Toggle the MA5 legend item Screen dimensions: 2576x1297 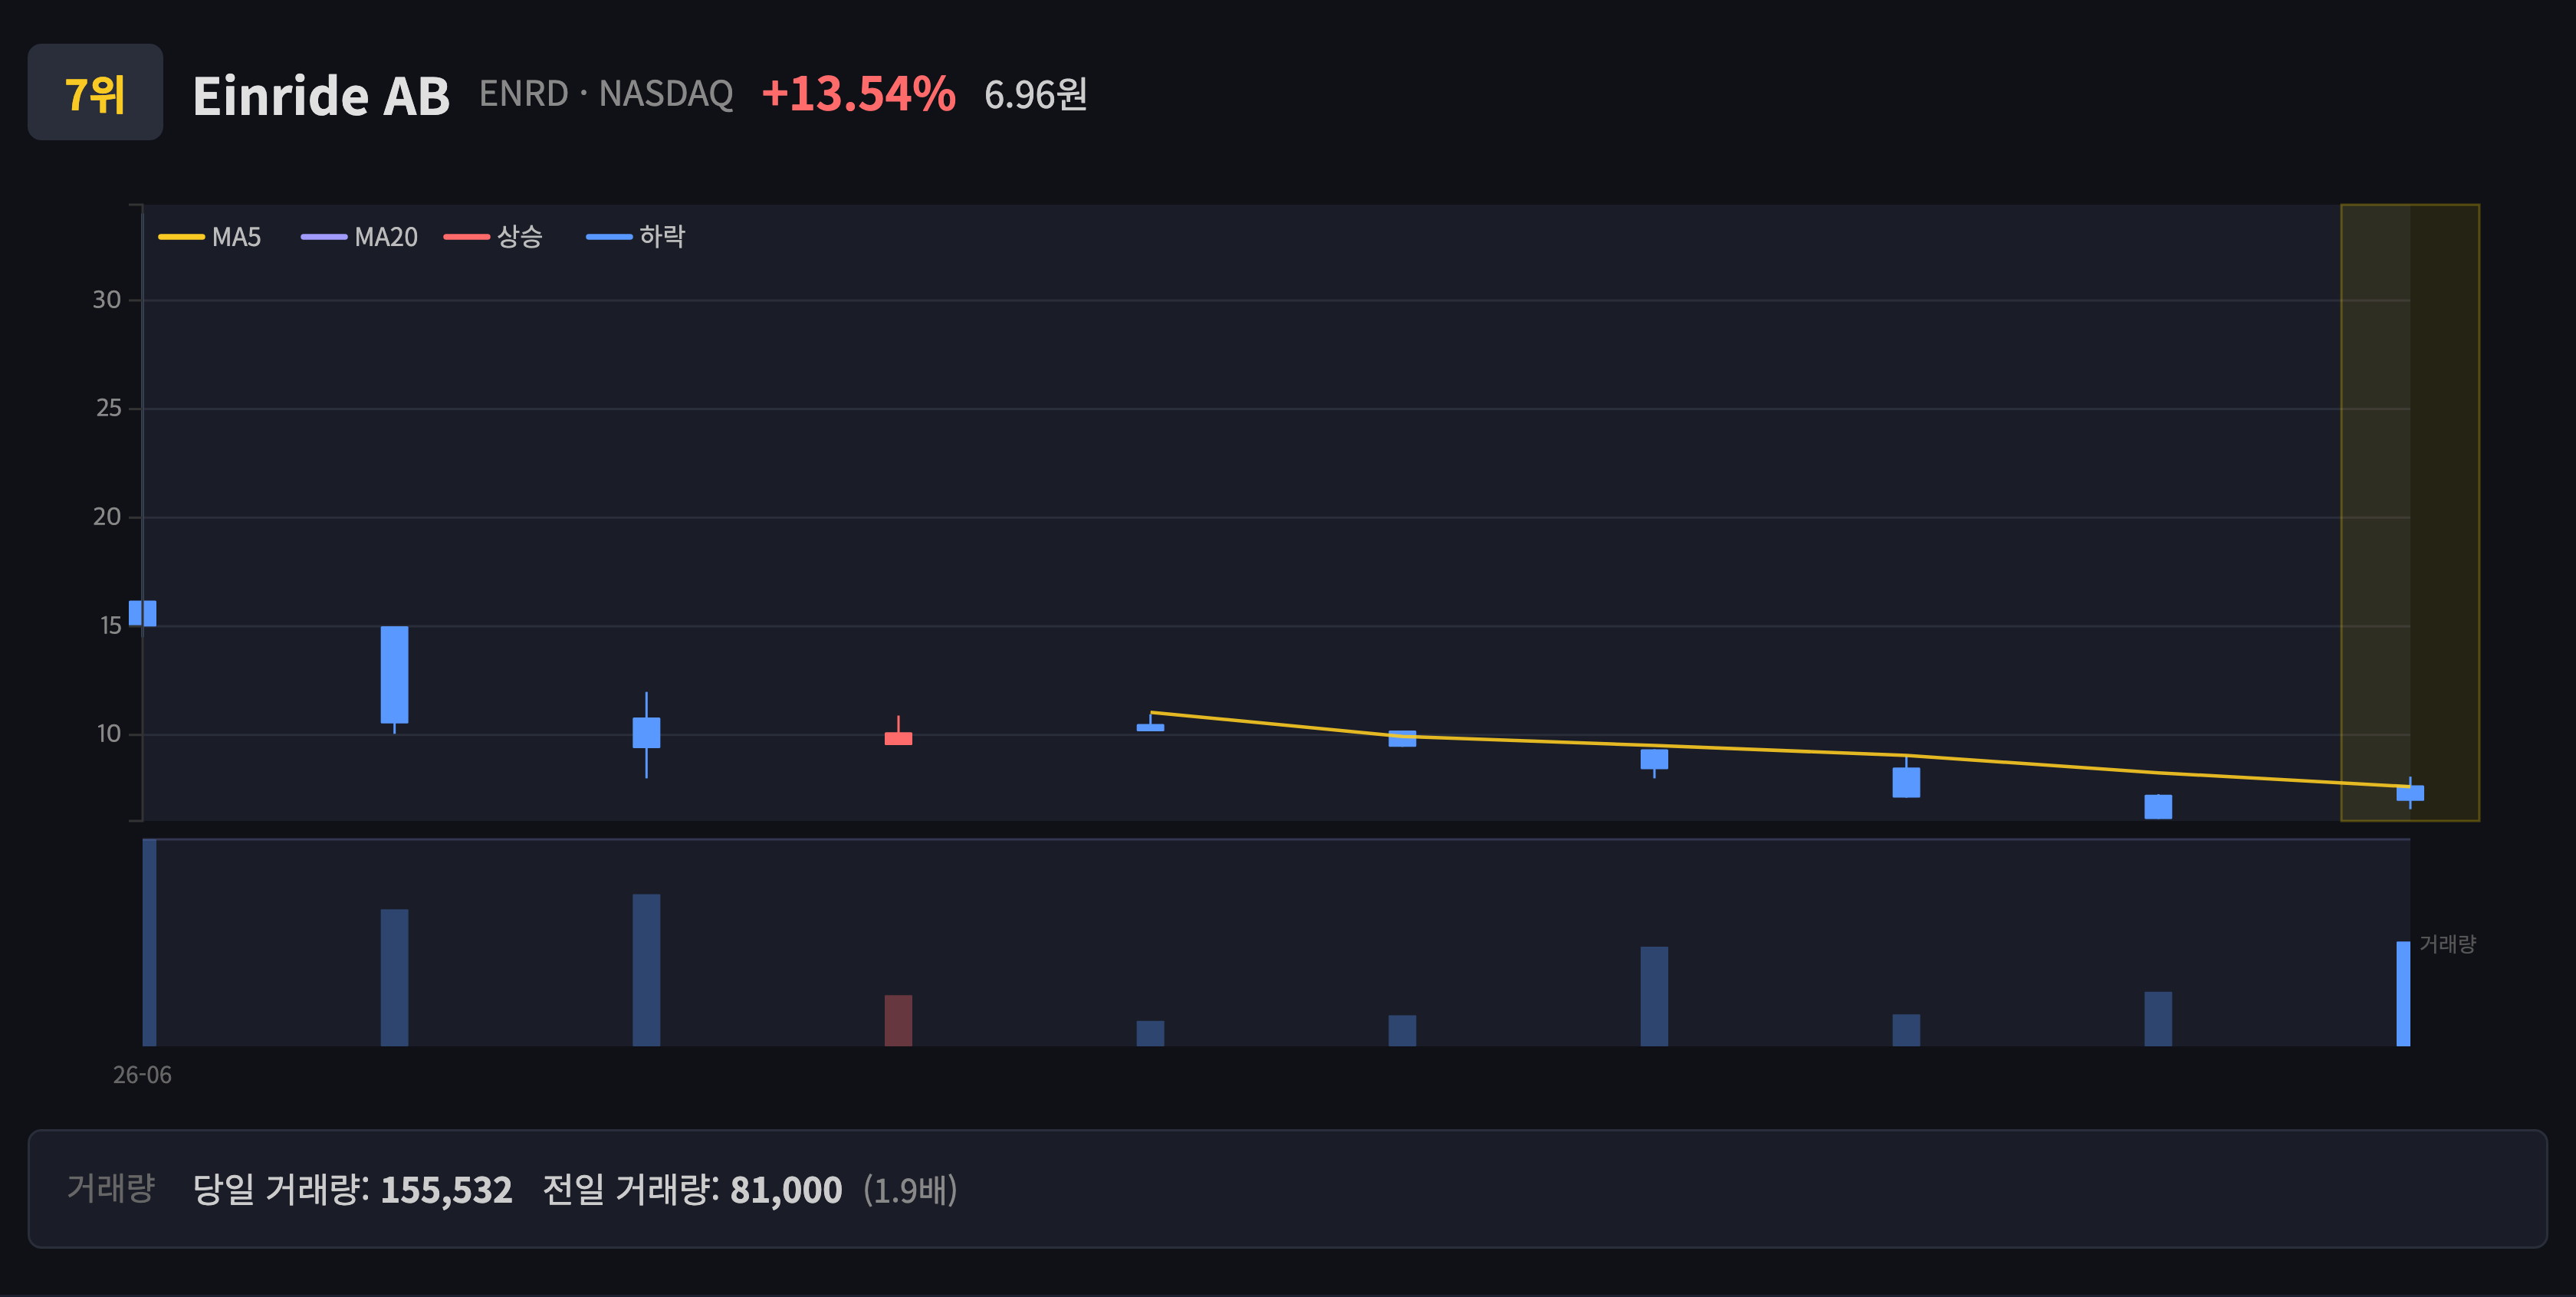tap(210, 237)
